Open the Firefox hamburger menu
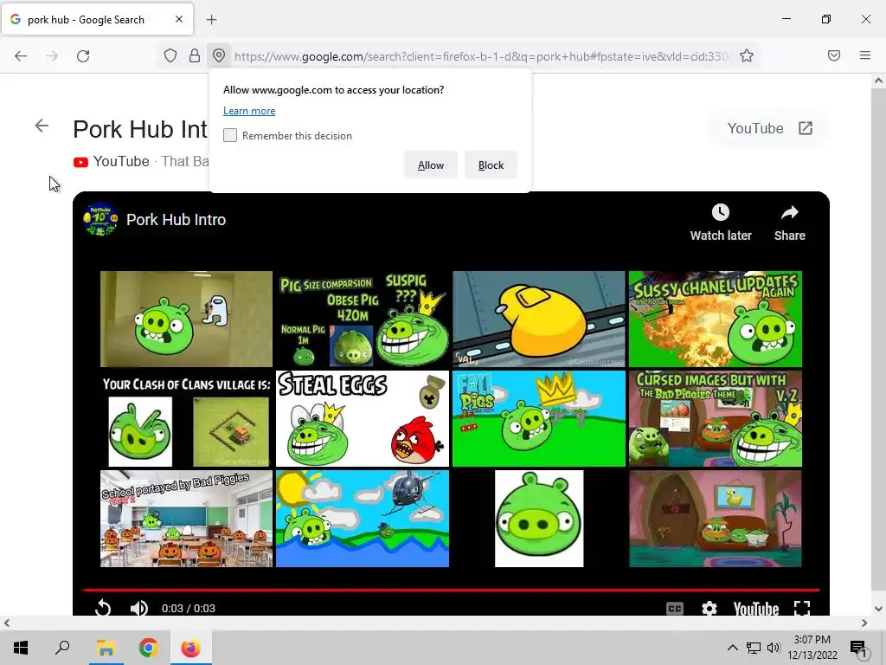 (x=865, y=55)
